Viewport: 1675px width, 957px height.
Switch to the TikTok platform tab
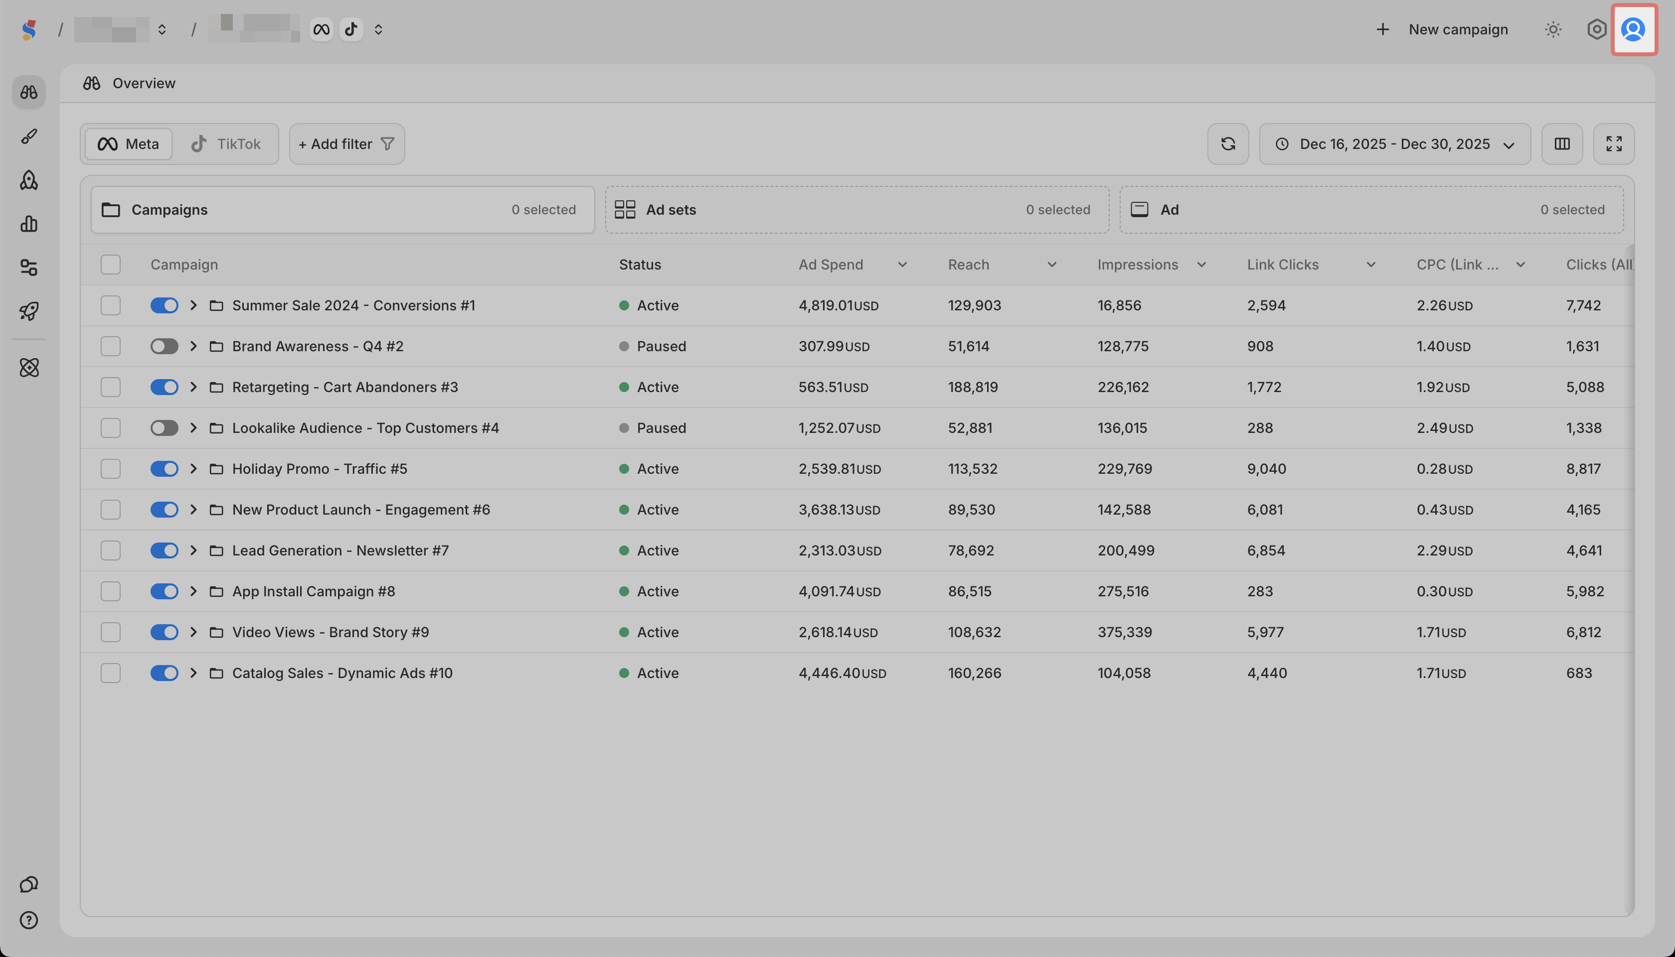point(225,144)
